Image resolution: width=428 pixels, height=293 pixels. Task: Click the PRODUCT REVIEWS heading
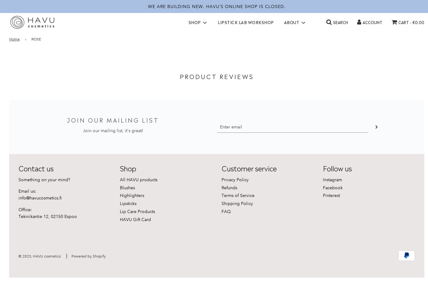point(217,77)
